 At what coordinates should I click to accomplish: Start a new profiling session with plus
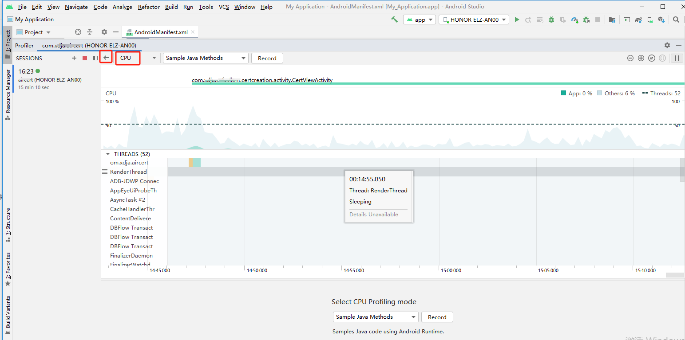click(74, 58)
